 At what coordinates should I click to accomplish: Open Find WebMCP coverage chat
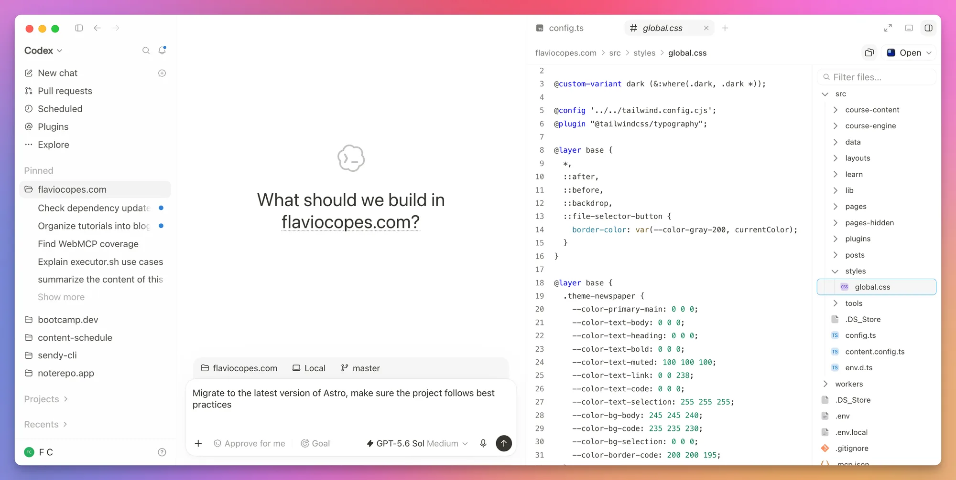pos(95,244)
